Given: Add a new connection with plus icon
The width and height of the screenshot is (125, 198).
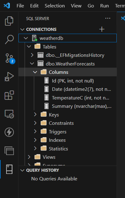Looking at the screenshot, I should pyautogui.click(x=102, y=29).
